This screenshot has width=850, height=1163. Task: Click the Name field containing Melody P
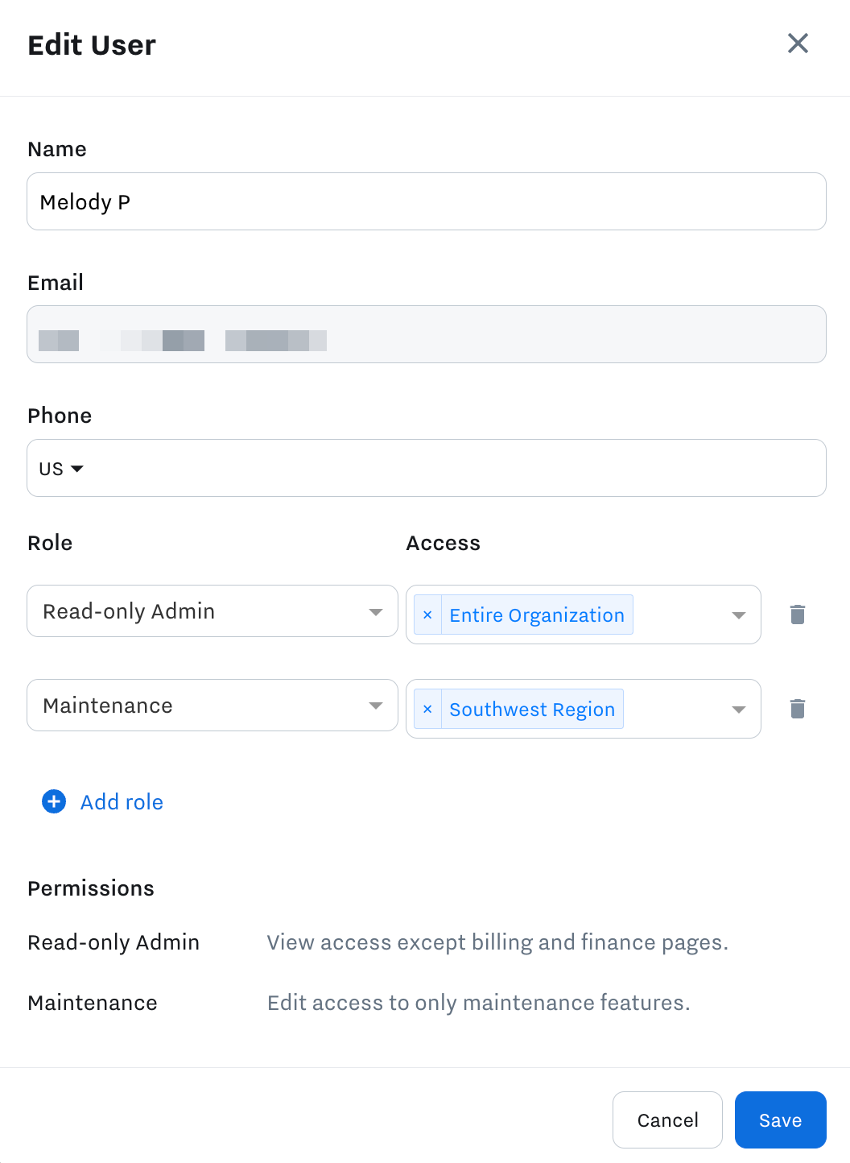pyautogui.click(x=427, y=201)
